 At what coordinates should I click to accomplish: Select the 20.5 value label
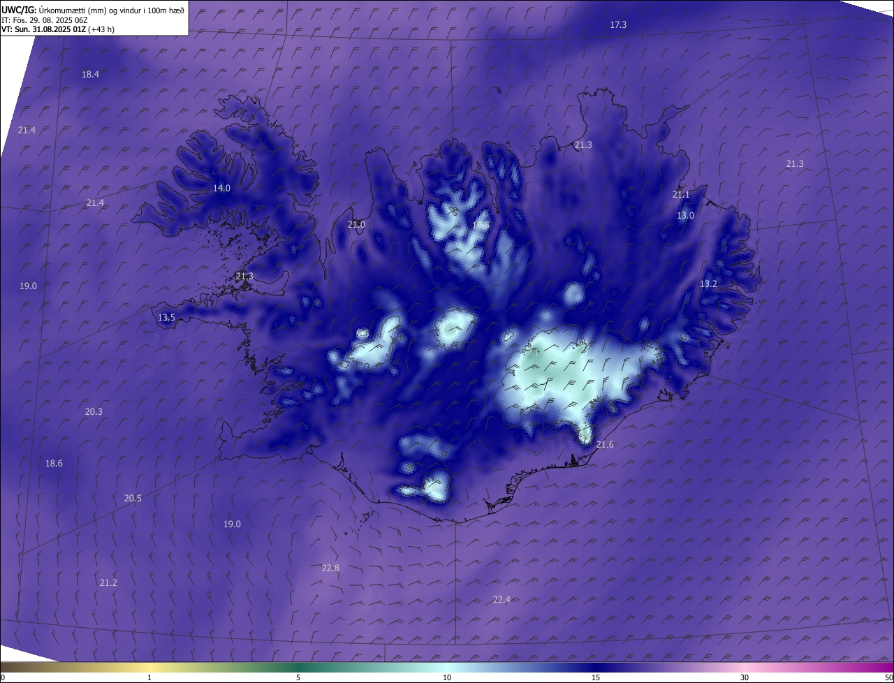click(133, 499)
